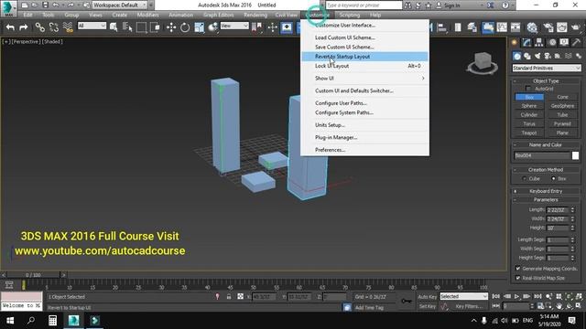Image resolution: width=586 pixels, height=329 pixels.
Task: Open the Align tool icon
Action: click(442, 27)
